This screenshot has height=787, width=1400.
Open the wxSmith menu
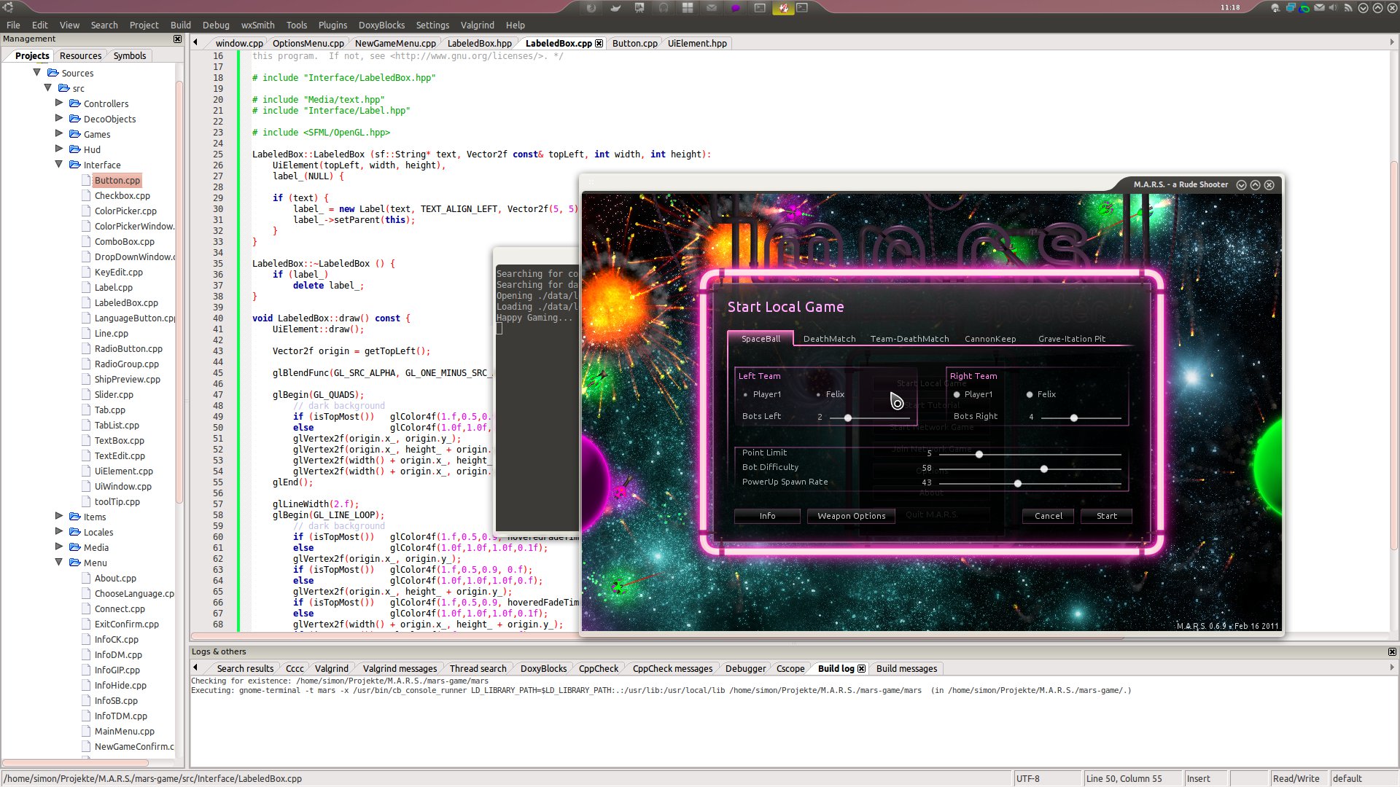[257, 25]
